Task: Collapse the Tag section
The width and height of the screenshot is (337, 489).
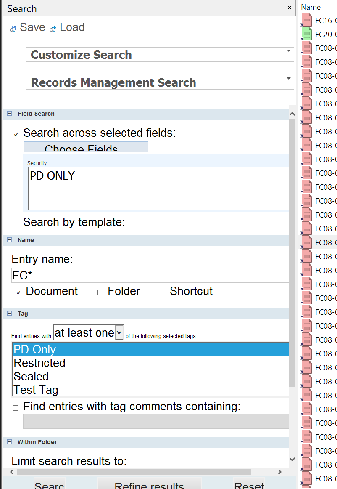Action: [x=9, y=314]
